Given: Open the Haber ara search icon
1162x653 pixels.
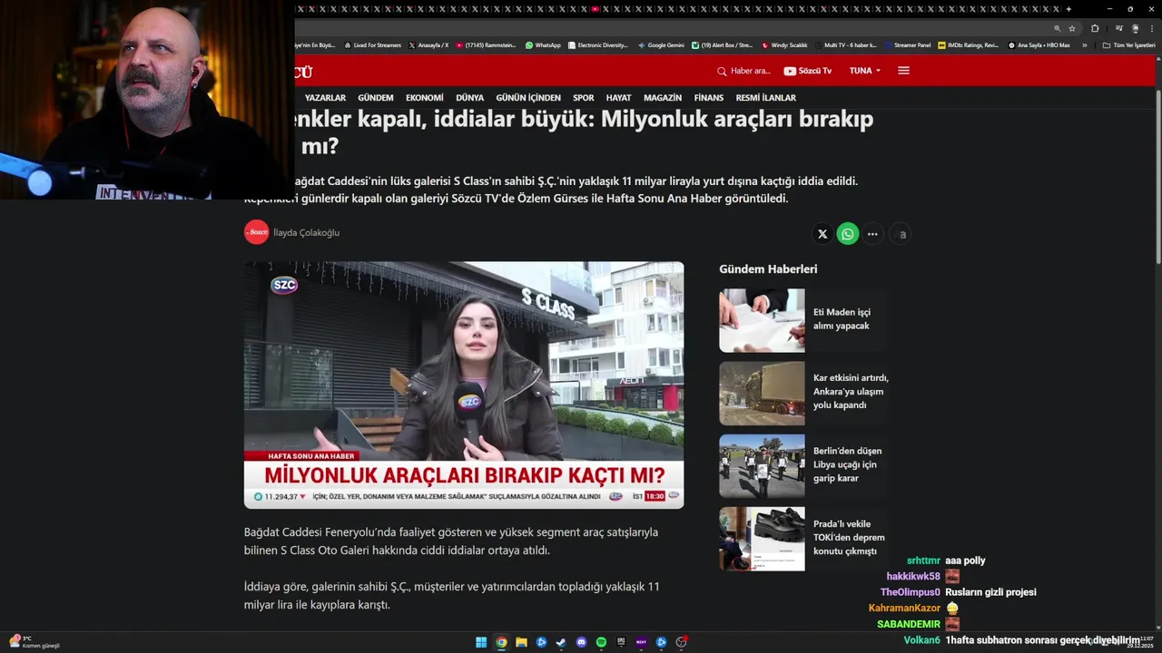Looking at the screenshot, I should point(722,71).
